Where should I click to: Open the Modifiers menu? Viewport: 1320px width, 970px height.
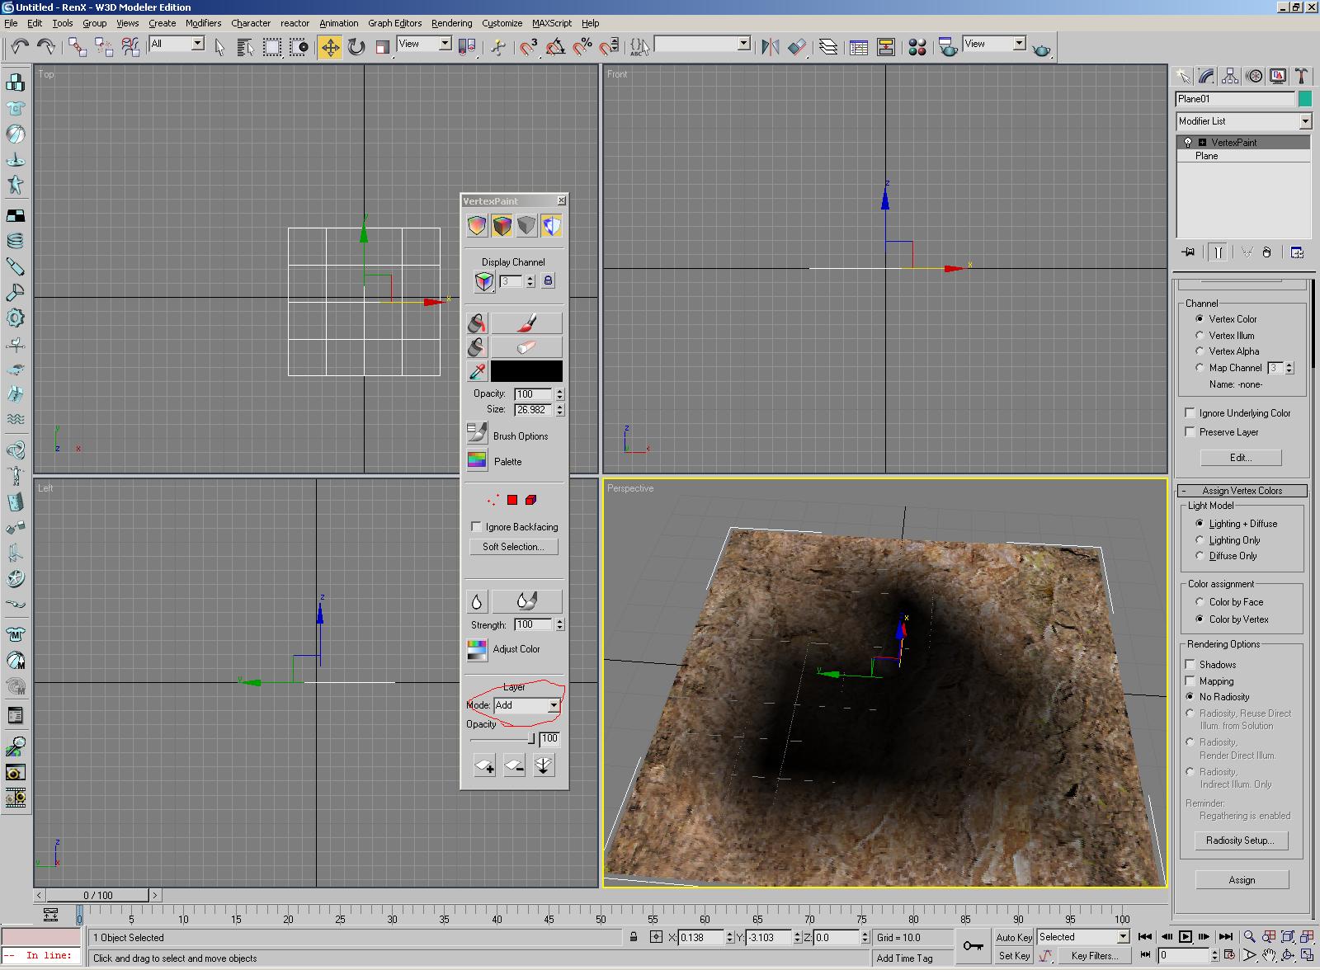[x=203, y=23]
